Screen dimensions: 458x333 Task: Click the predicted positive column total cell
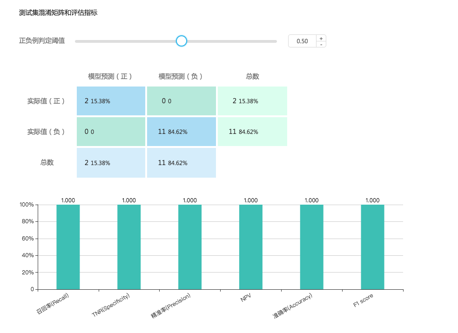click(x=111, y=163)
